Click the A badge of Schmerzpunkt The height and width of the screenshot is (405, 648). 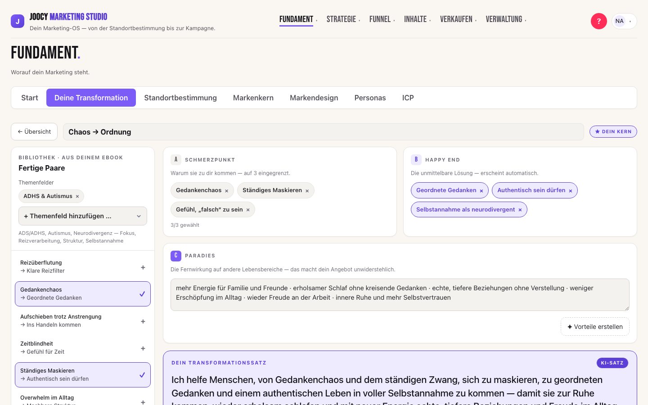176,159
